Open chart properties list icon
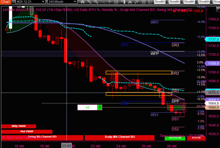This screenshot has width=220, height=148. 150,2
